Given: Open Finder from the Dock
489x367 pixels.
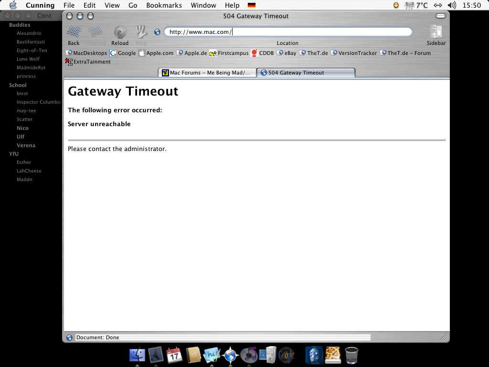Looking at the screenshot, I should [x=137, y=355].
